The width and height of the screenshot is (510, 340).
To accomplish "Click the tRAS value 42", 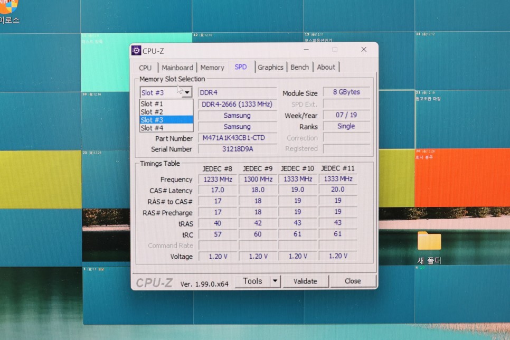I will pyautogui.click(x=258, y=223).
